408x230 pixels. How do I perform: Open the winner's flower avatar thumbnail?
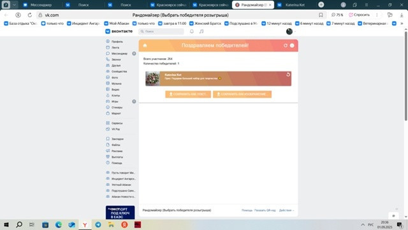click(152, 79)
